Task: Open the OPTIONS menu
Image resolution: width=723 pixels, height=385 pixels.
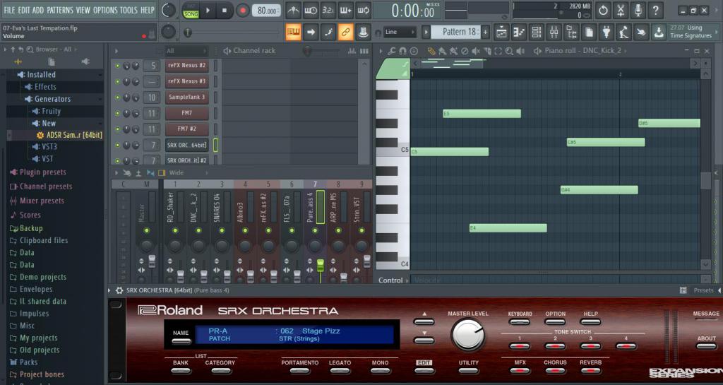Action: tap(105, 10)
